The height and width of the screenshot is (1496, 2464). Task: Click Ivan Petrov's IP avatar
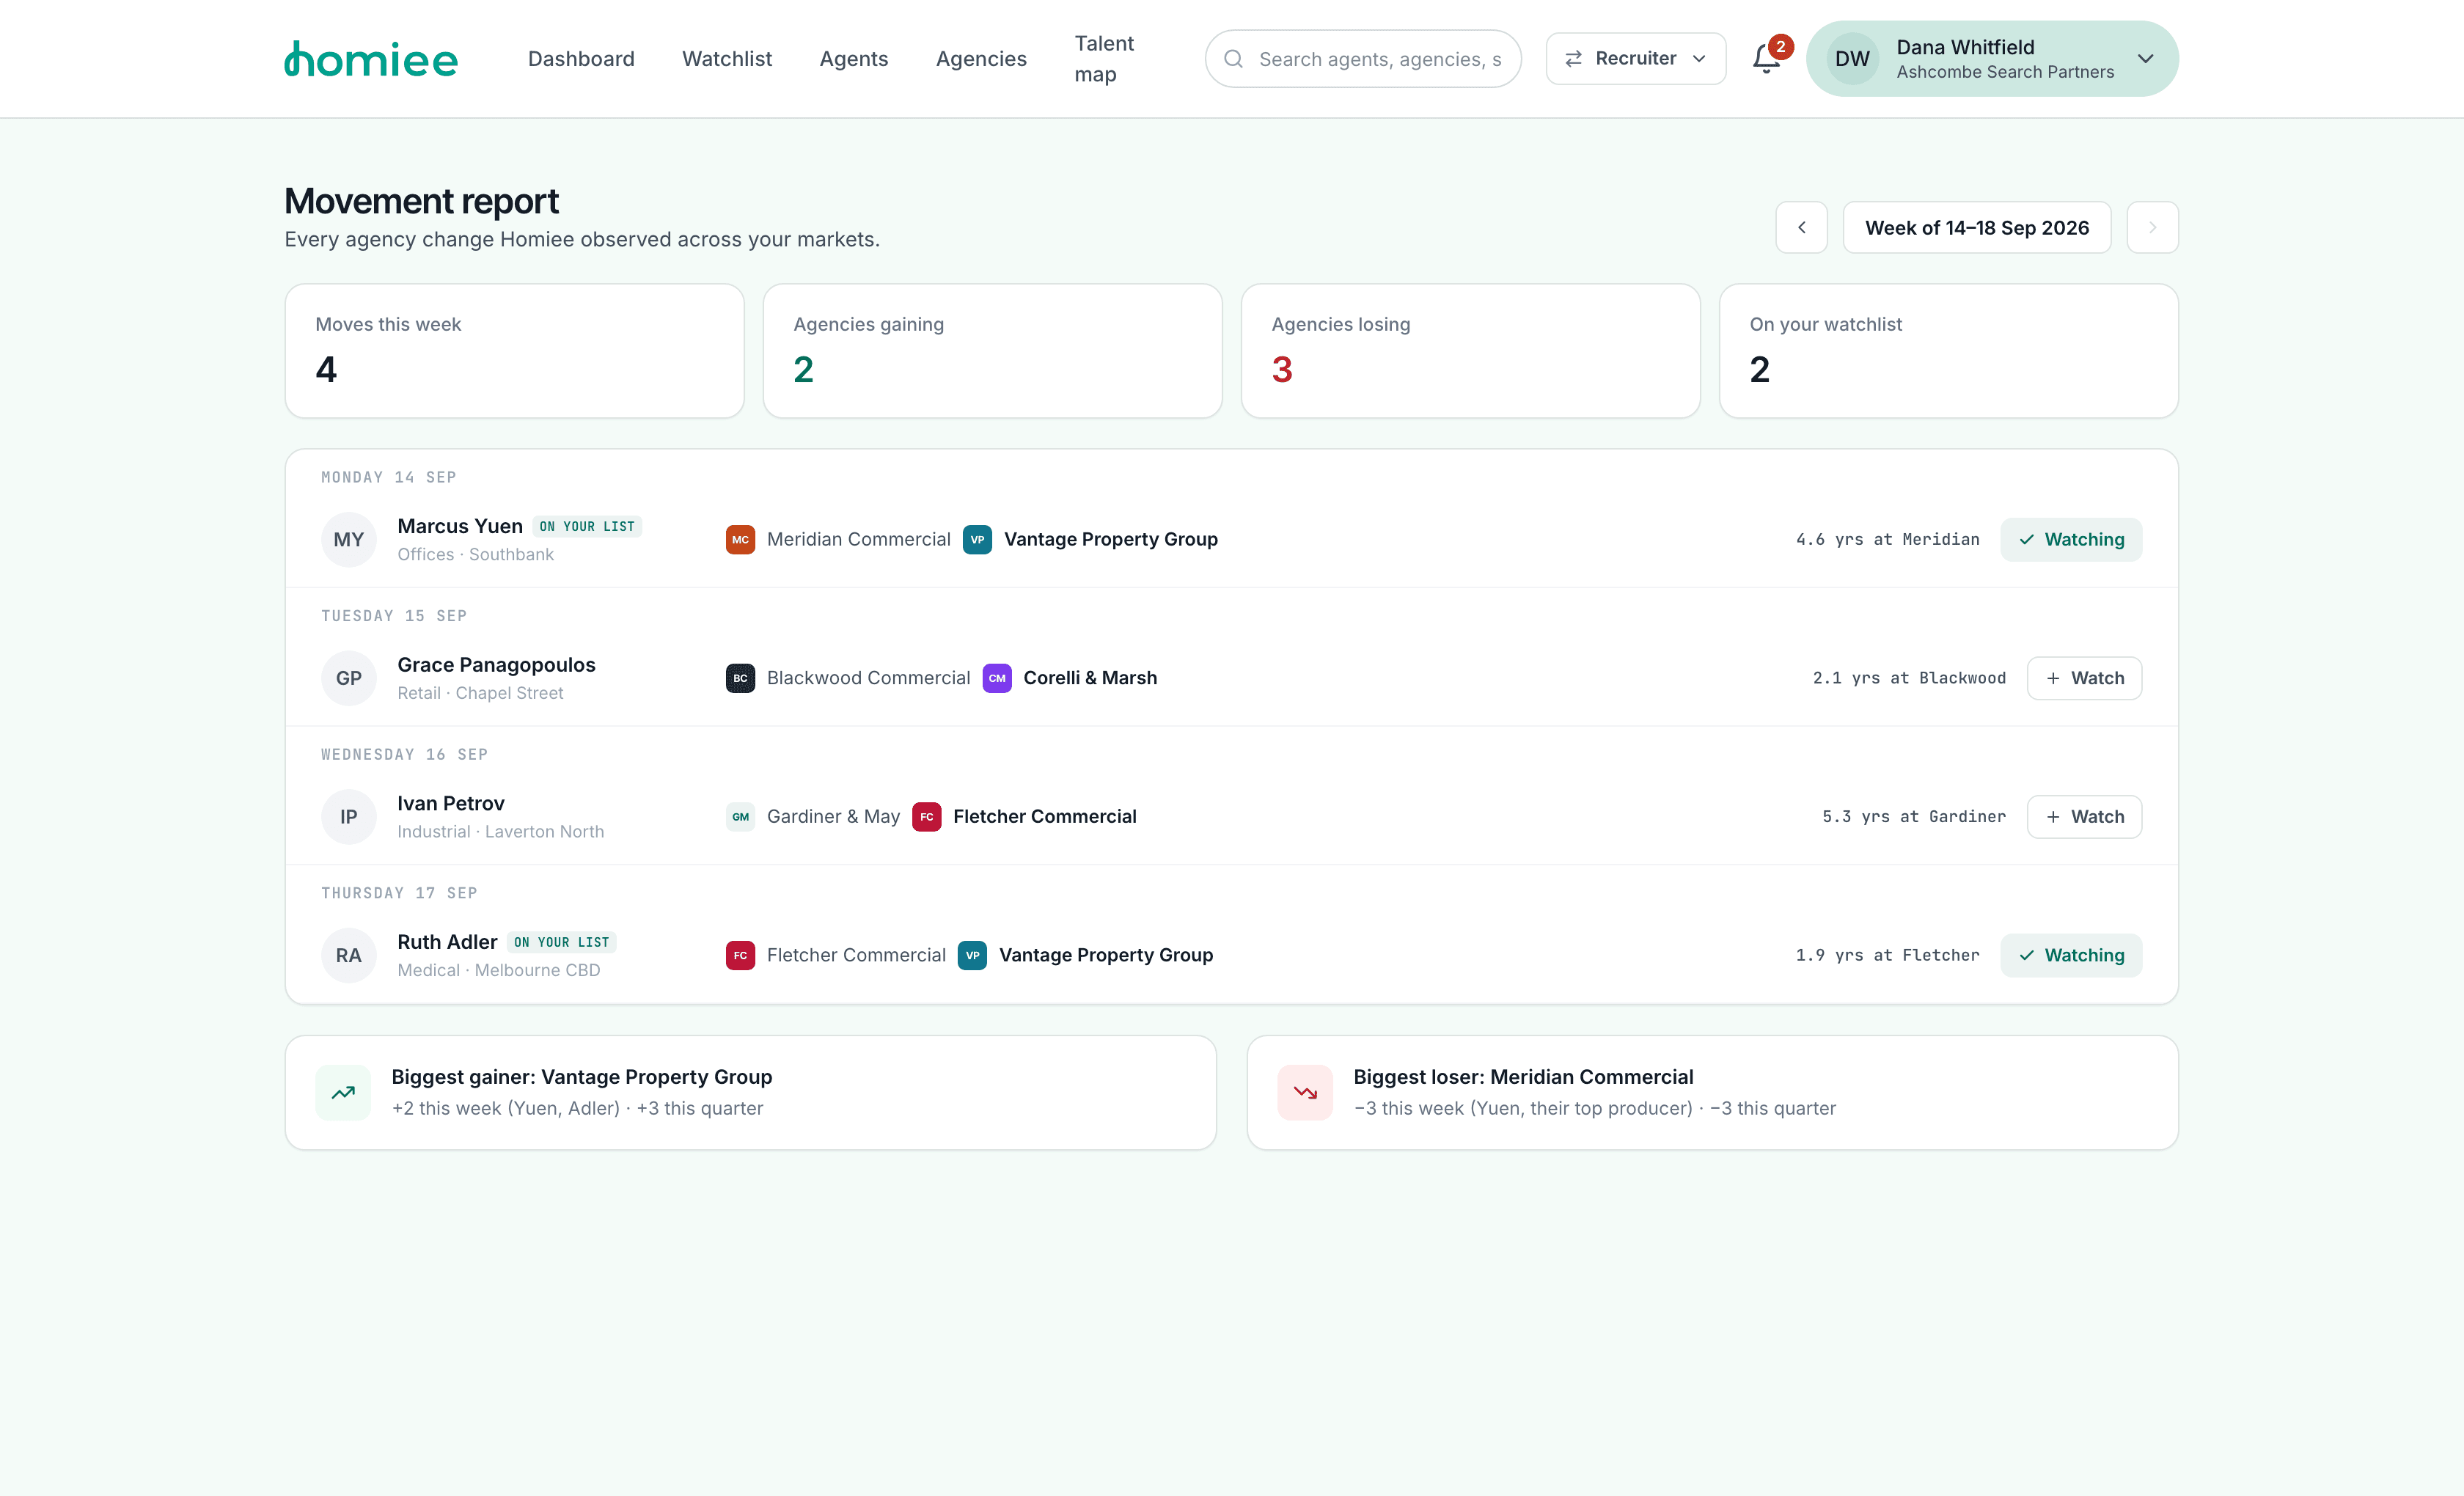(x=349, y=817)
